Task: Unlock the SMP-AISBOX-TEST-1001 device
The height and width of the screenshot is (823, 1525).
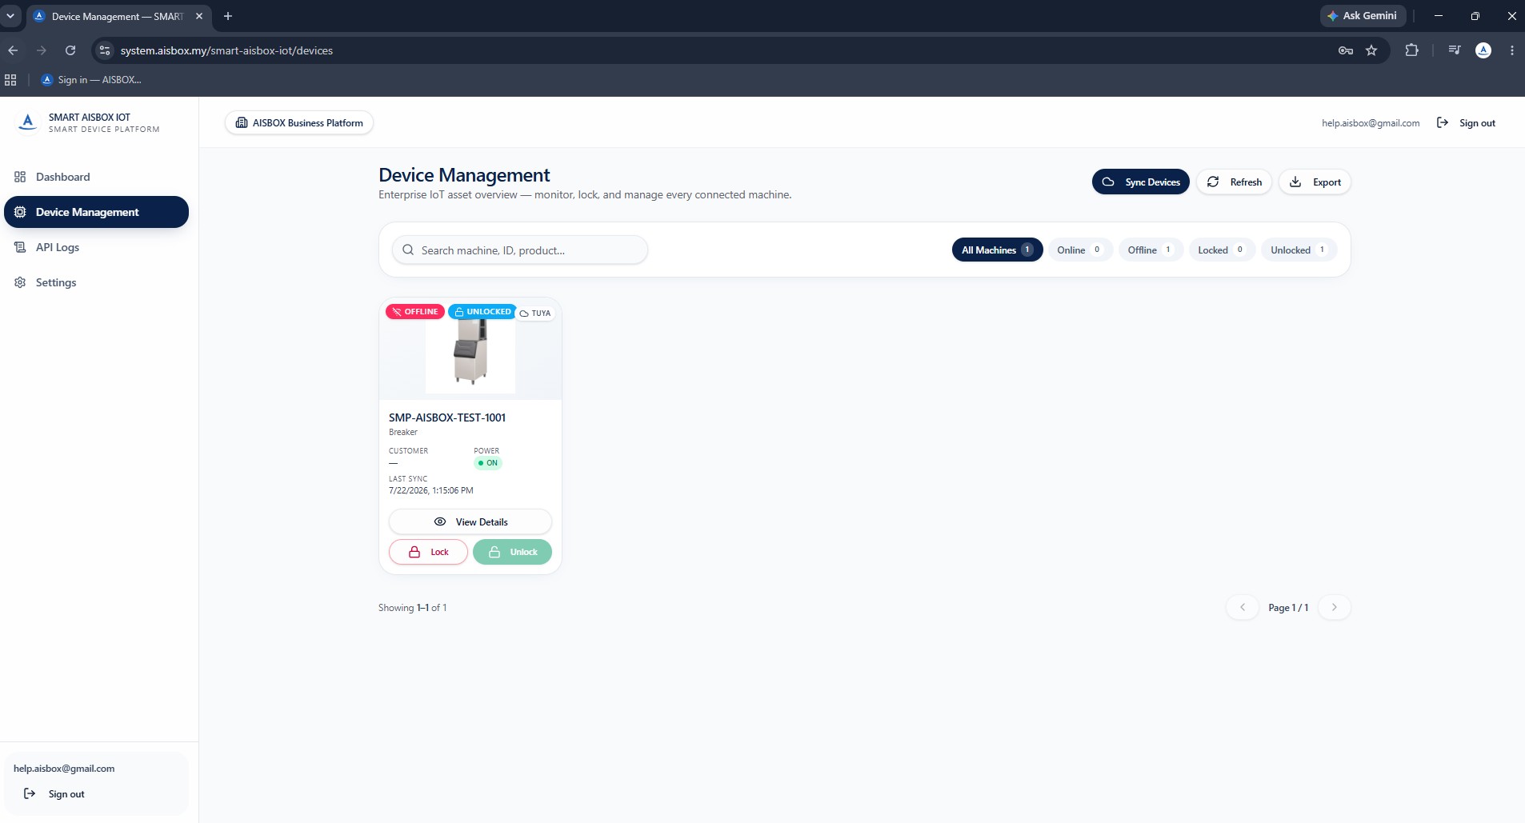Action: click(x=512, y=552)
